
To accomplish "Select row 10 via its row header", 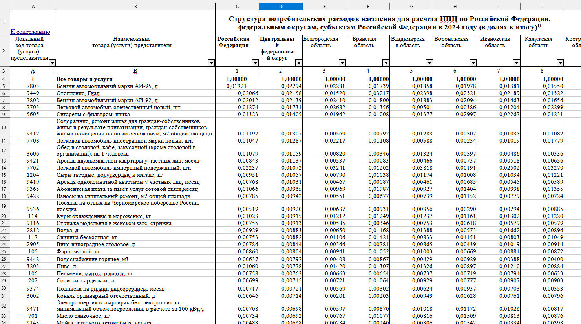I will pos(5,127).
